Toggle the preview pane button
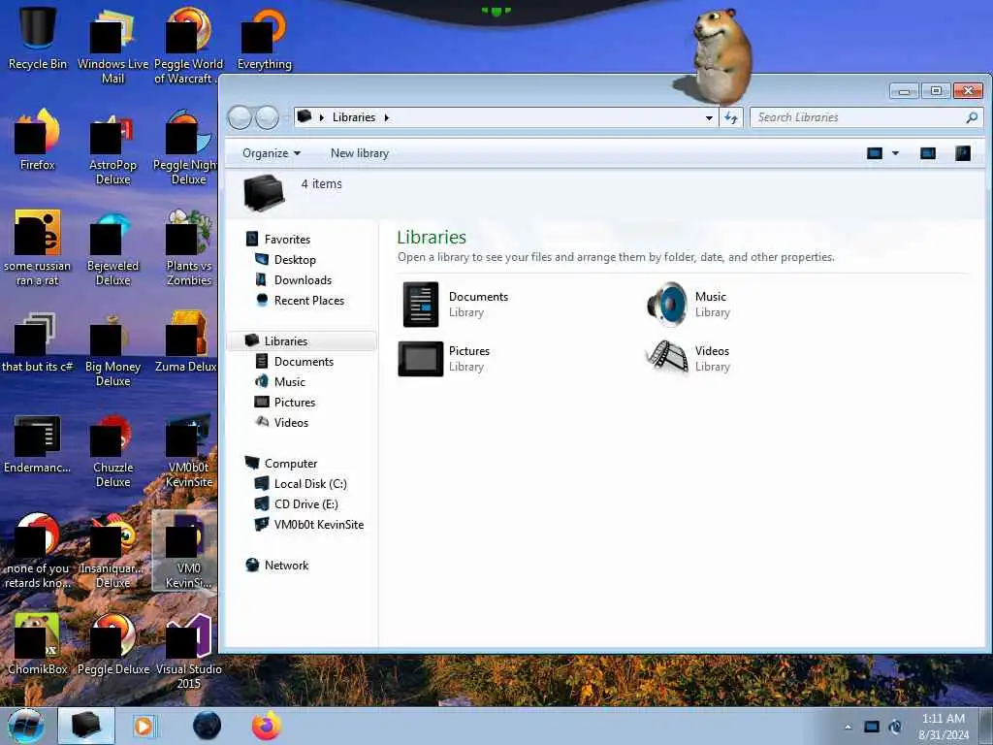The width and height of the screenshot is (993, 745). click(x=928, y=153)
